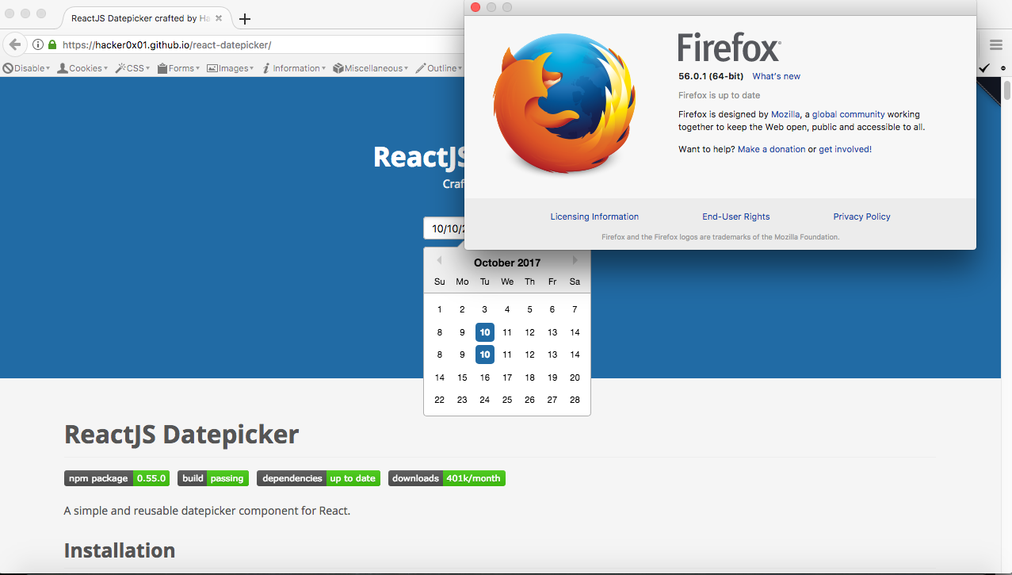Pick October 28 in the calendar
This screenshot has width=1012, height=575.
click(575, 400)
